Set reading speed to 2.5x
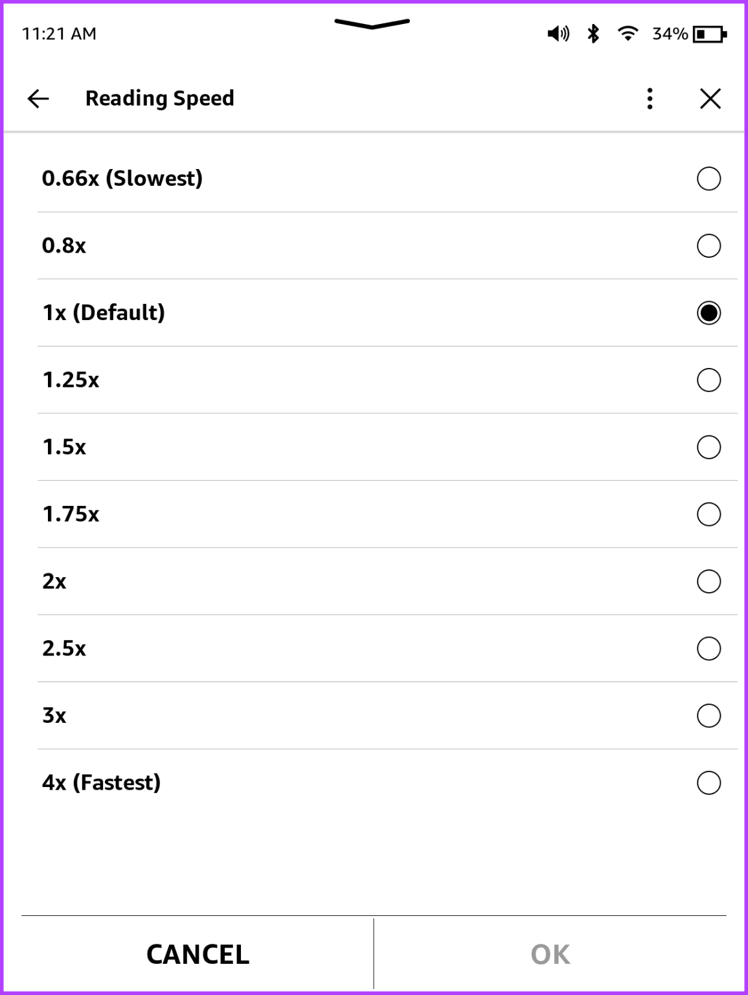The height and width of the screenshot is (995, 748). pos(708,648)
